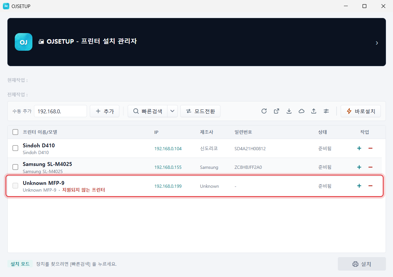Click the refresh icon in the toolbar

[264, 111]
